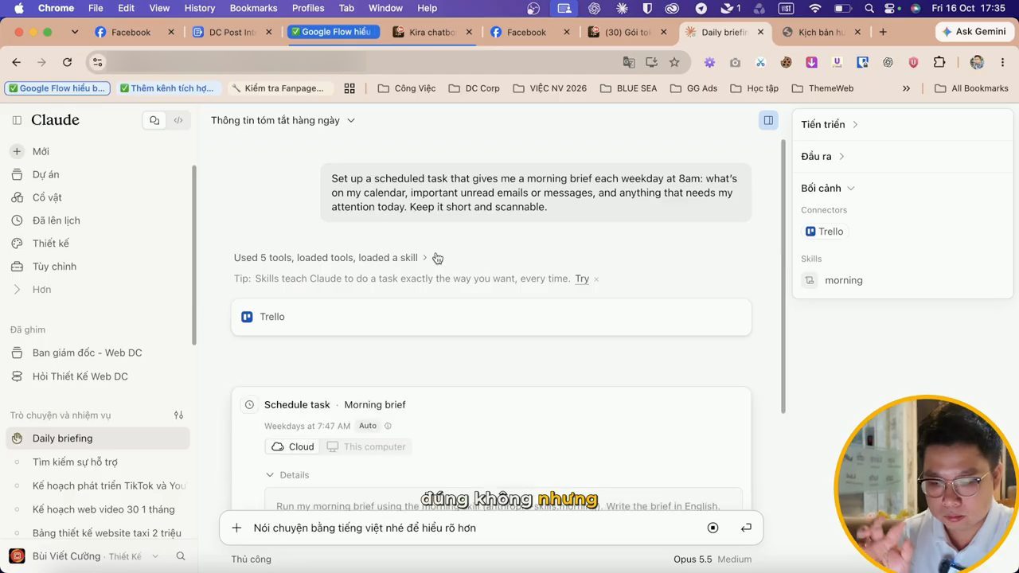Expand the Đầu ra section
The image size is (1019, 573).
coord(822,157)
